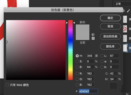The image size is (131, 95).
Task: Click the 确定 confirm button
Action: coord(110,18)
